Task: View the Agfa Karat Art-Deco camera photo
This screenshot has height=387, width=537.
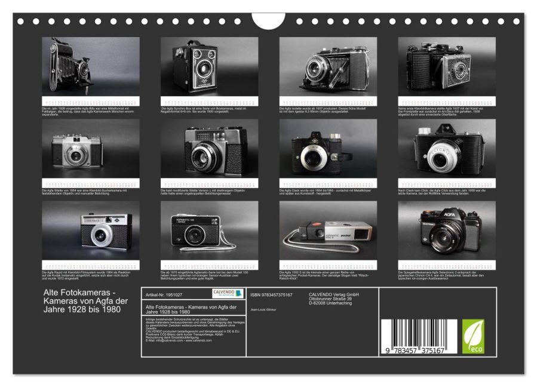Action: [x=447, y=66]
